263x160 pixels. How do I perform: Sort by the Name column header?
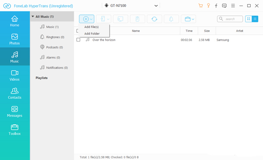[x=136, y=31]
